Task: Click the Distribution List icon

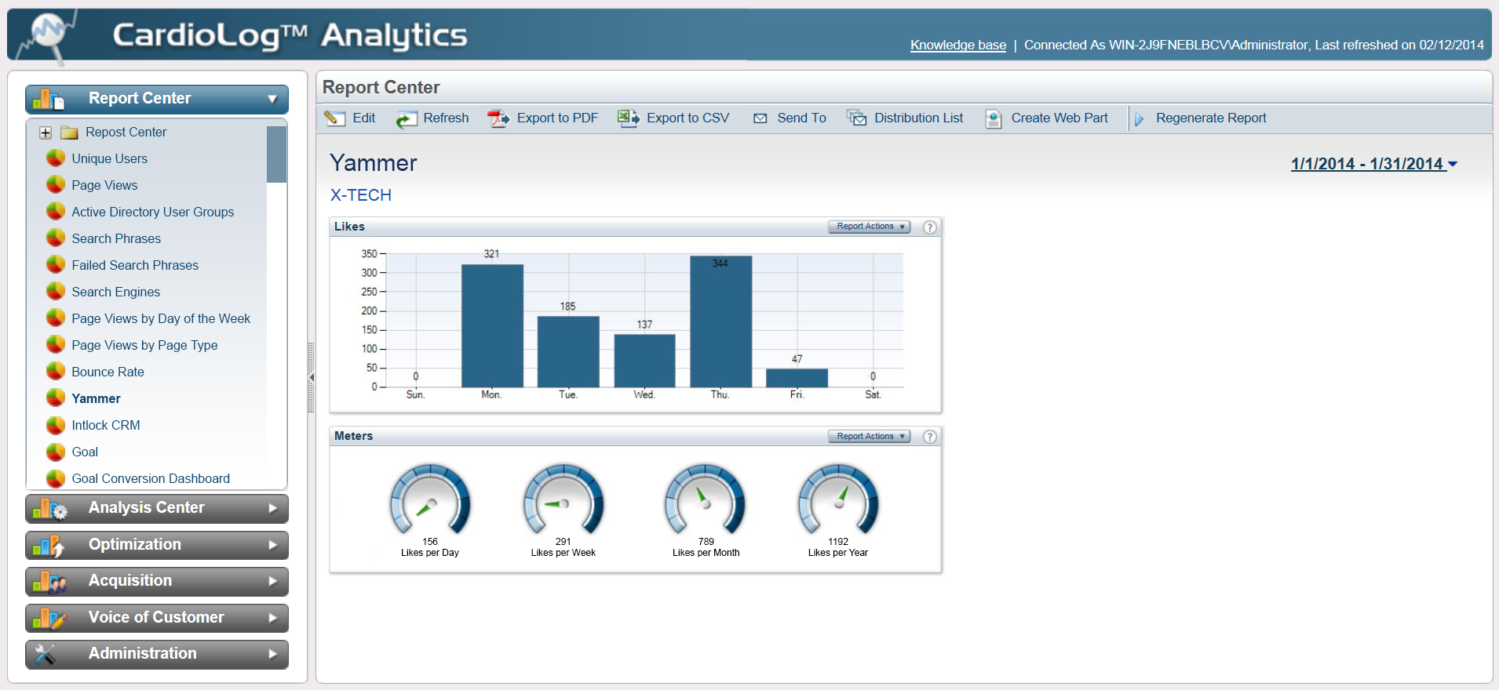Action: pyautogui.click(x=856, y=118)
